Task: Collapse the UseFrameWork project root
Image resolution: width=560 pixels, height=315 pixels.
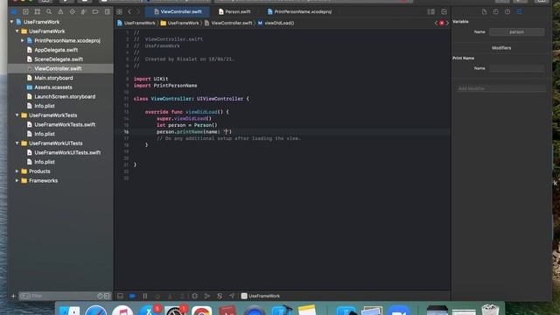Action: coord(11,22)
